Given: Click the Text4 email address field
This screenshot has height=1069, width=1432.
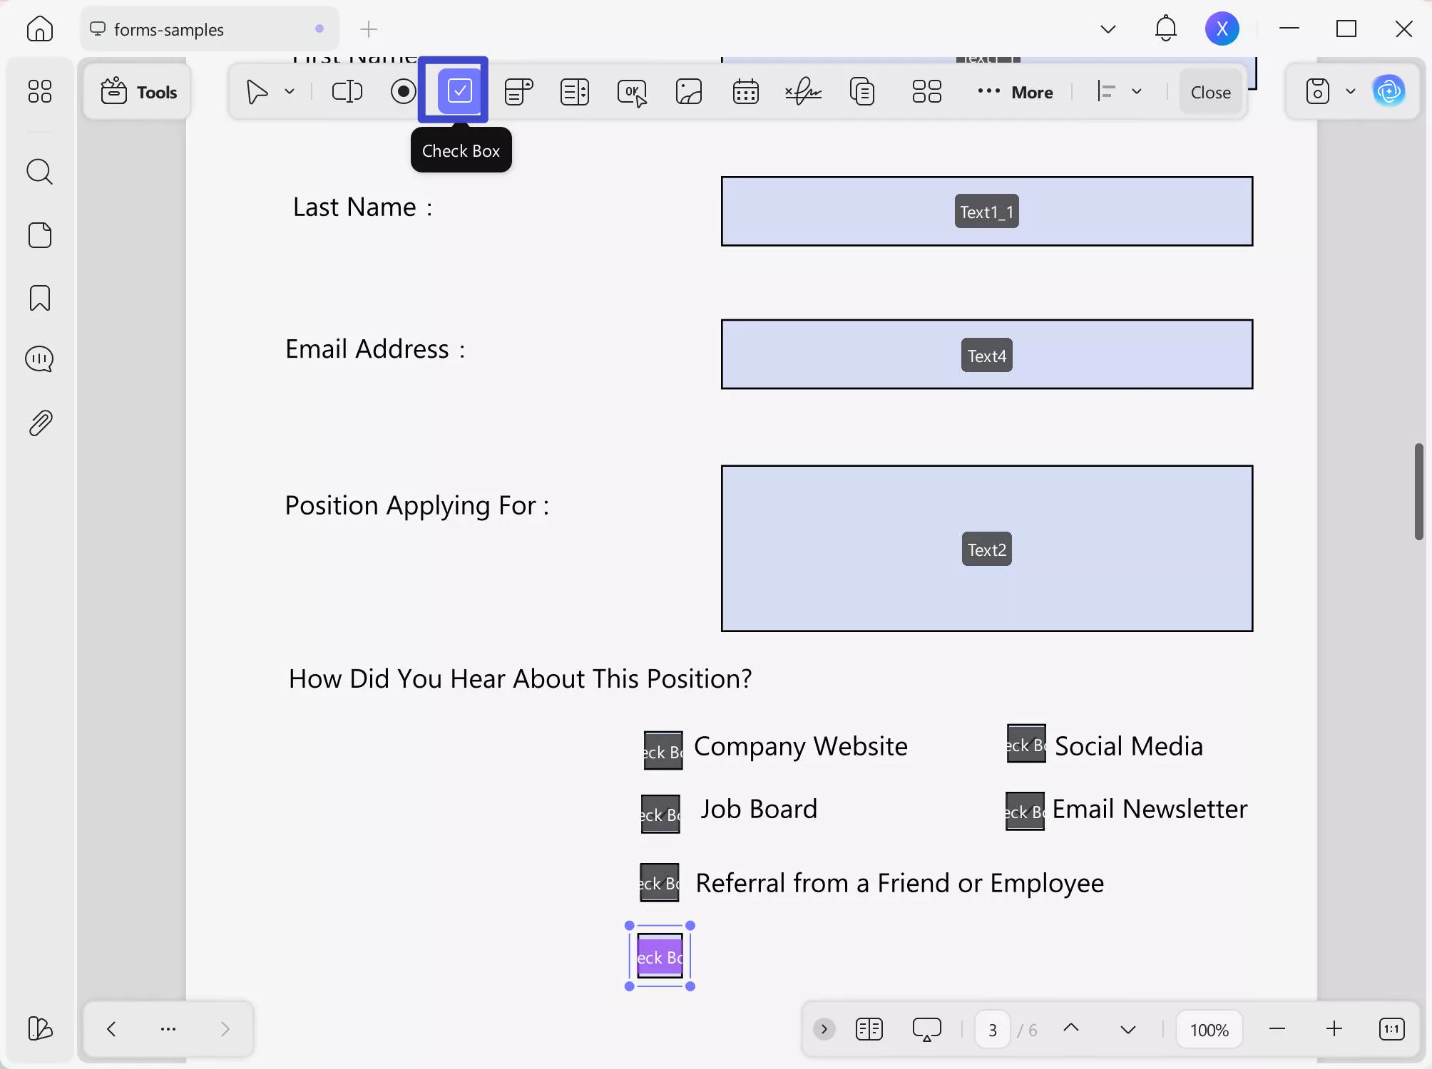Looking at the screenshot, I should click(986, 355).
